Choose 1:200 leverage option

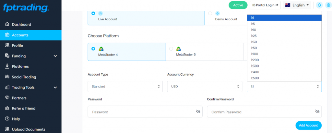coord(284,60)
